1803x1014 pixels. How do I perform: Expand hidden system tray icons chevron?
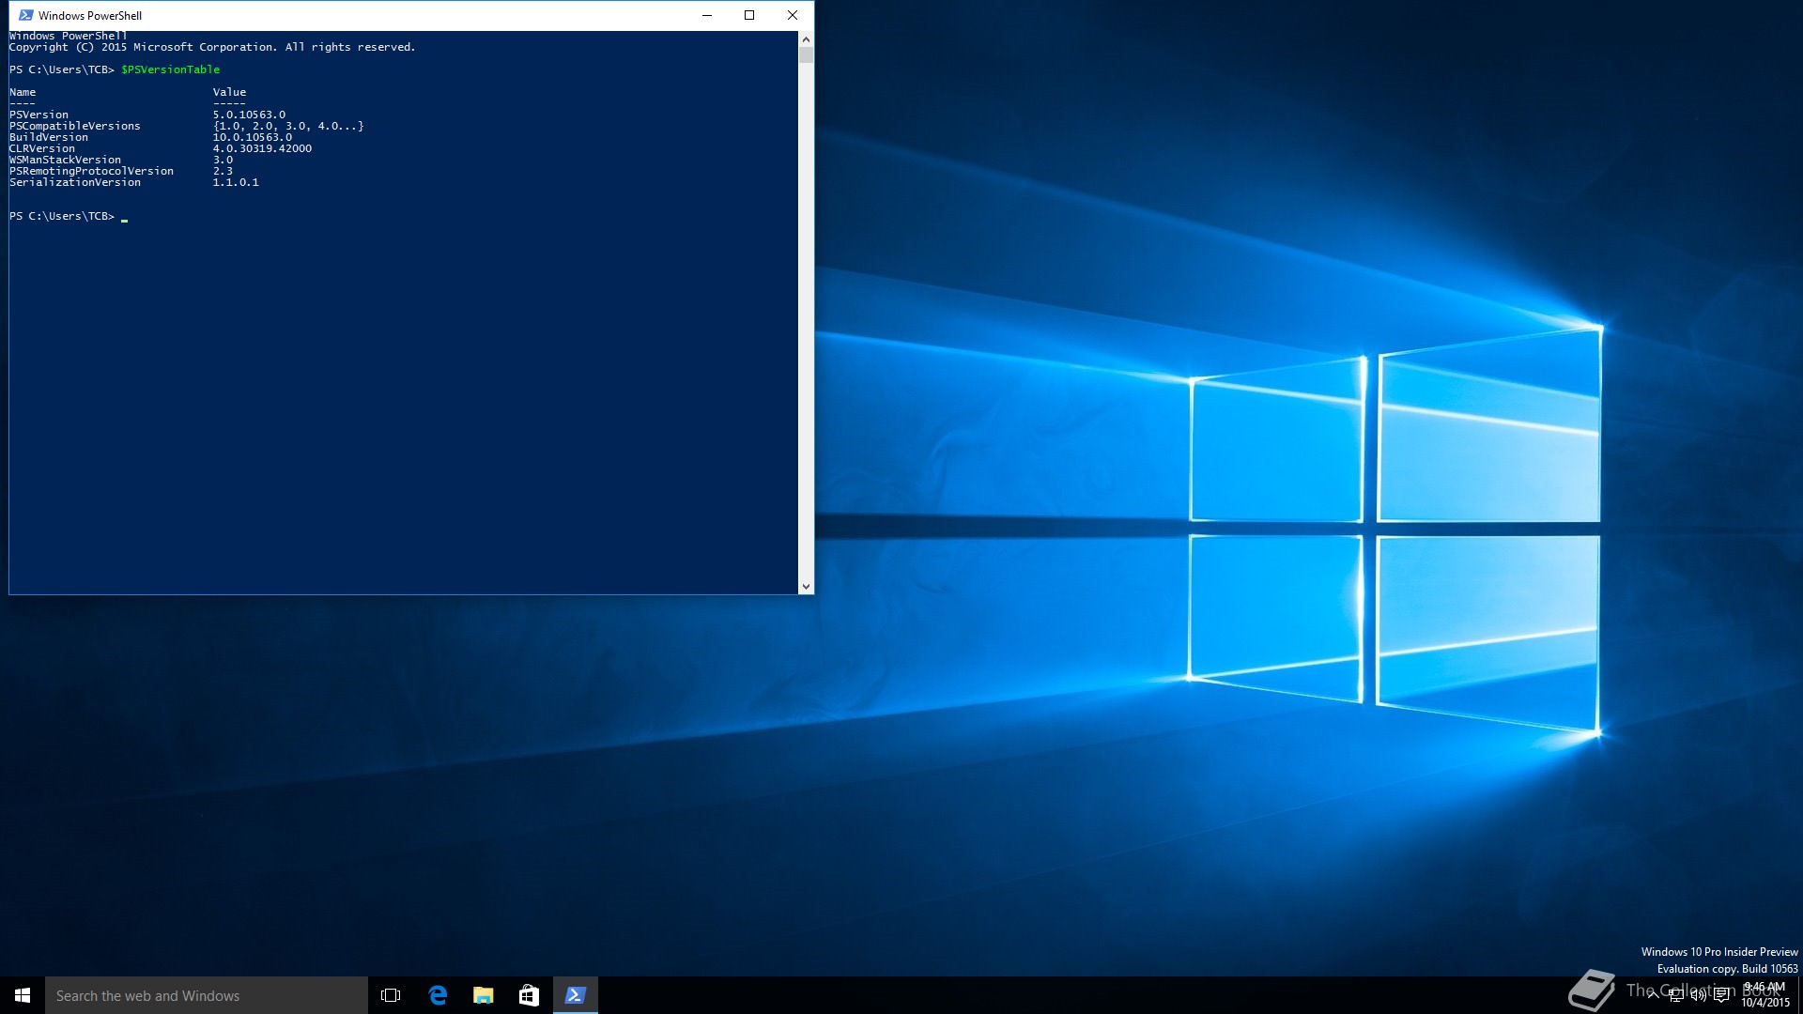click(x=1653, y=996)
